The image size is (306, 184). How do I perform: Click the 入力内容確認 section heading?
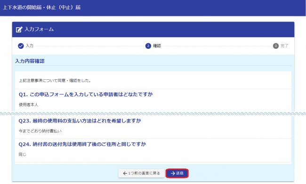pyautogui.click(x=30, y=61)
